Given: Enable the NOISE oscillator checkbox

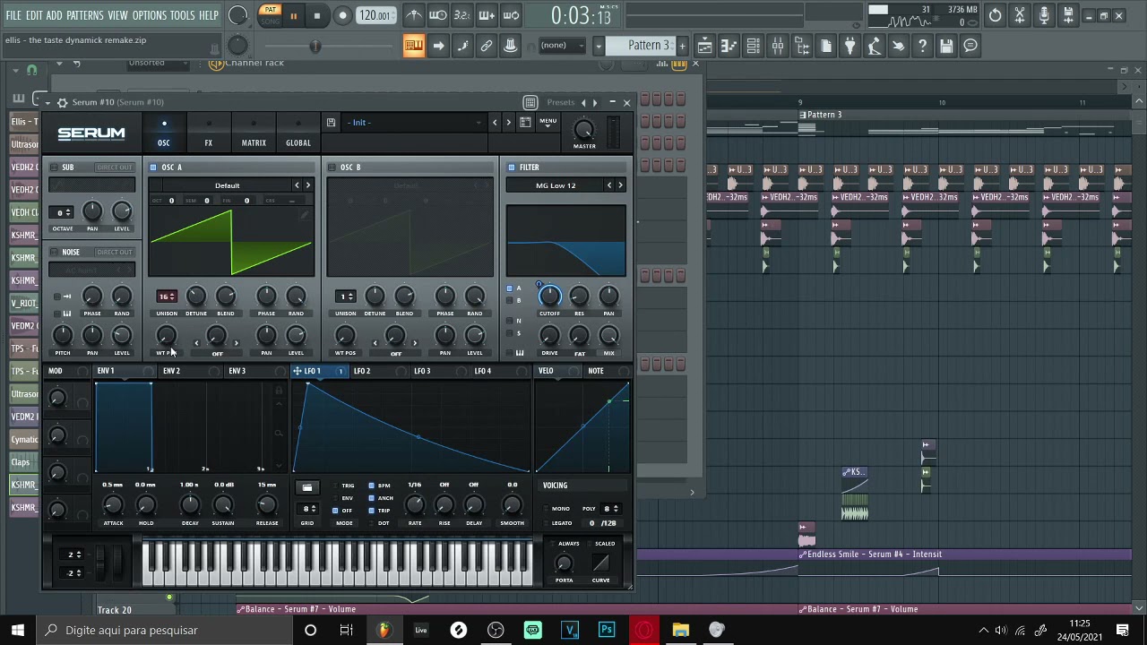Looking at the screenshot, I should [54, 253].
